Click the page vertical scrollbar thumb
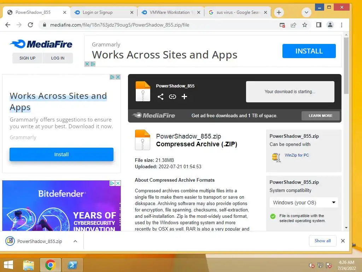362x272 pixels. point(346,66)
